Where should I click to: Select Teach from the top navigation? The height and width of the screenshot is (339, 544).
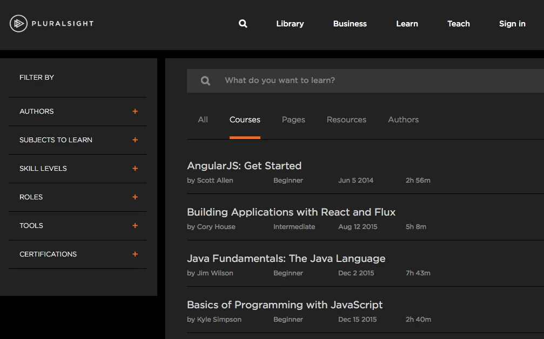pos(458,24)
